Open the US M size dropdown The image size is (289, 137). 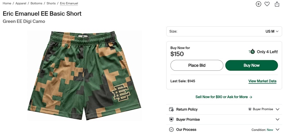pyautogui.click(x=224, y=31)
